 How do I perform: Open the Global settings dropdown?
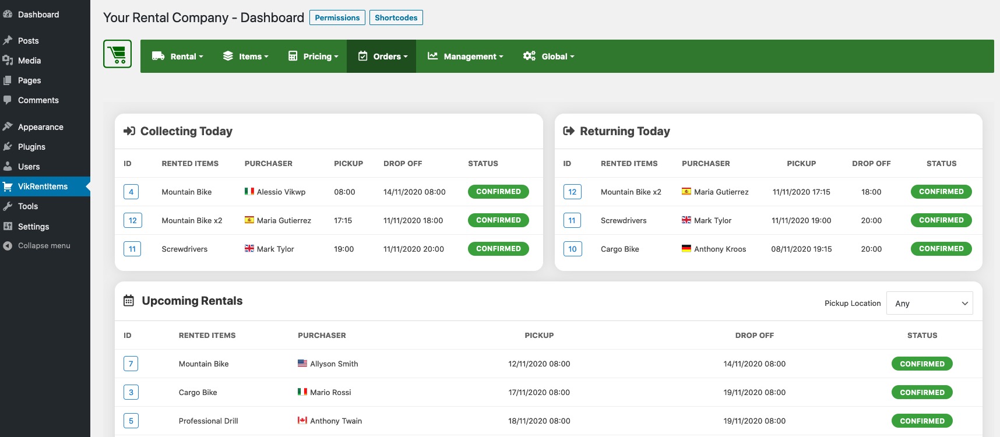548,57
